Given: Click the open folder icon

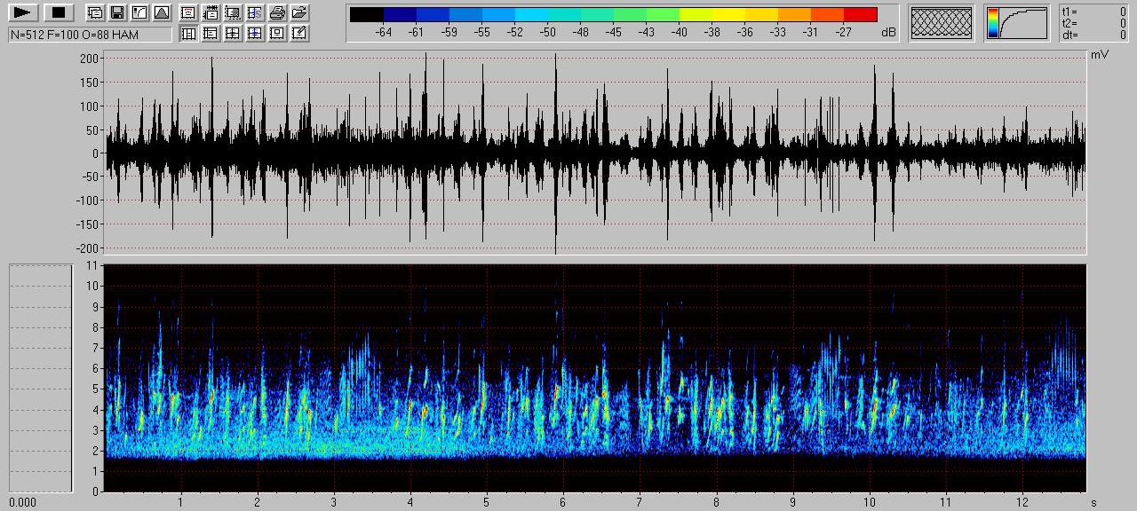Looking at the screenshot, I should pyautogui.click(x=299, y=12).
